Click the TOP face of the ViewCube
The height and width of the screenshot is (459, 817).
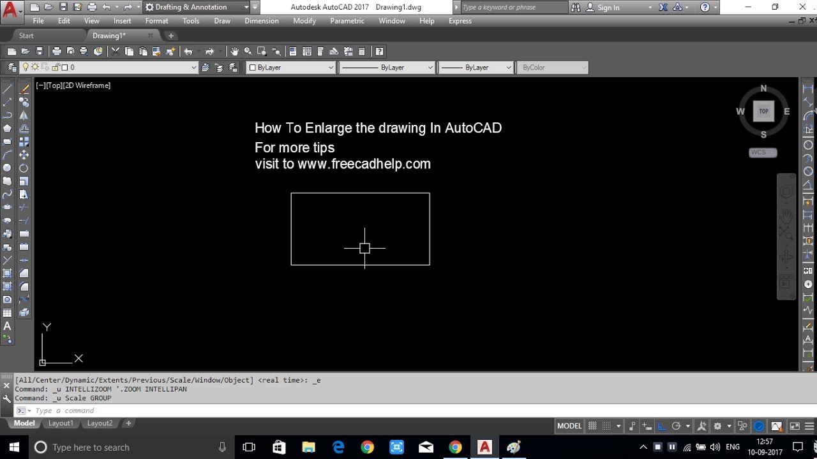[763, 111]
